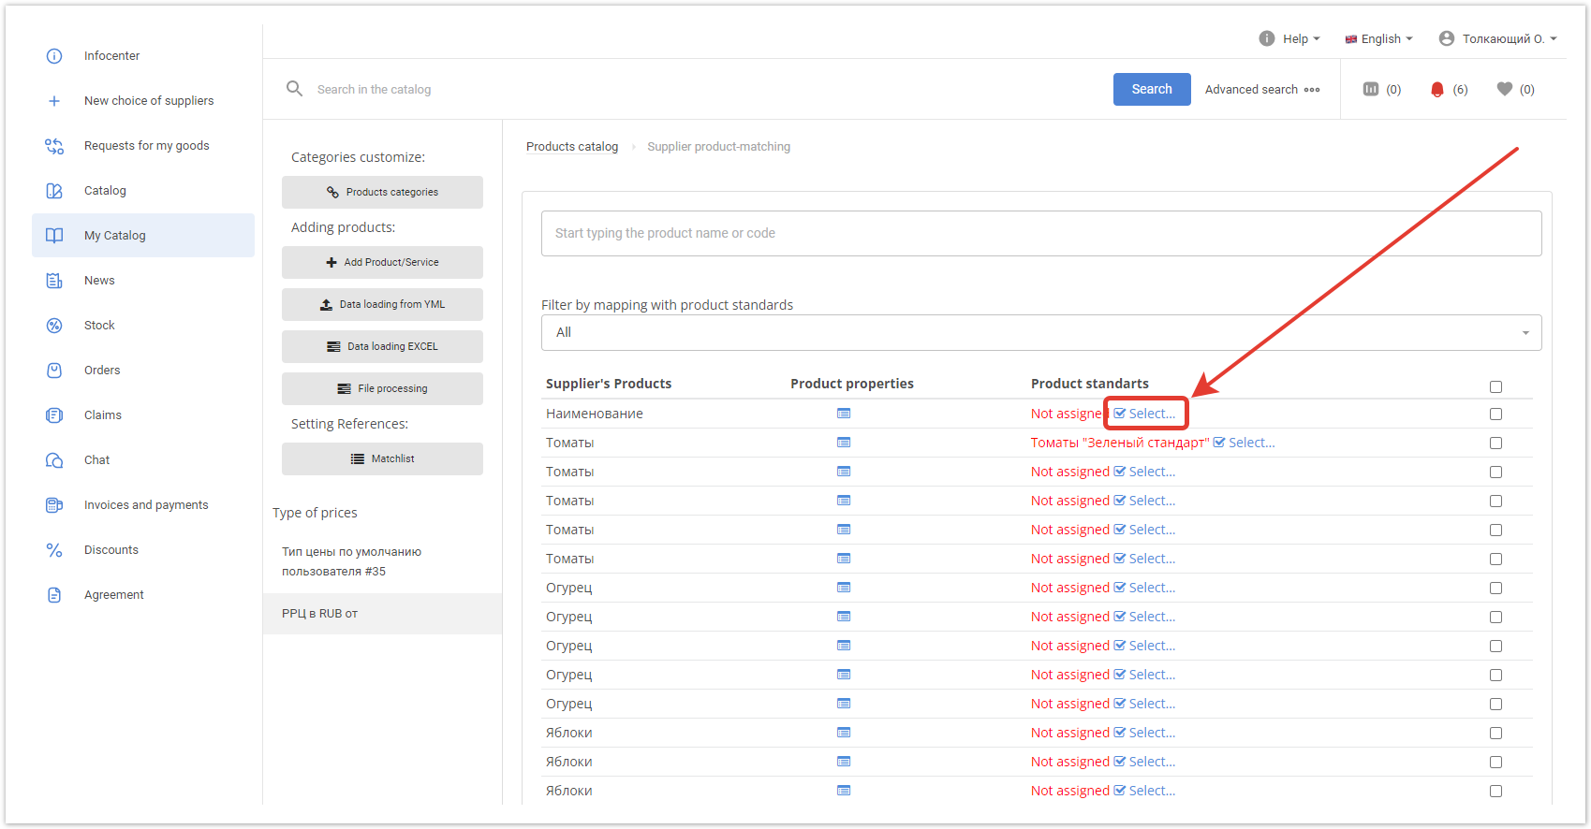Screen dimensions: 1591x829
Task: Open the favorites heart icon (0)
Action: [x=1505, y=89]
